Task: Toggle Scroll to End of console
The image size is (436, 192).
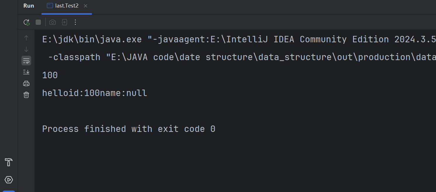Action: [x=26, y=72]
